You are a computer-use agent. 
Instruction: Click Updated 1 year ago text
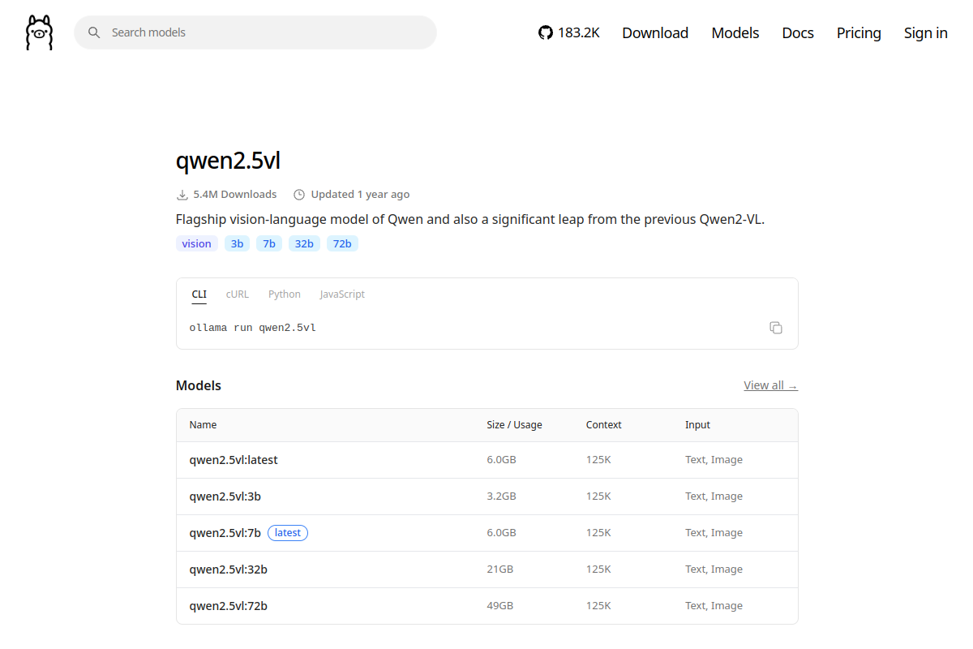[360, 195]
